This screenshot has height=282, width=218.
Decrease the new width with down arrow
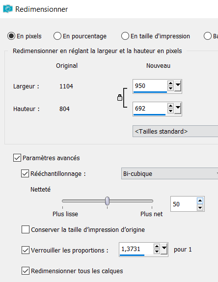coord(170,88)
